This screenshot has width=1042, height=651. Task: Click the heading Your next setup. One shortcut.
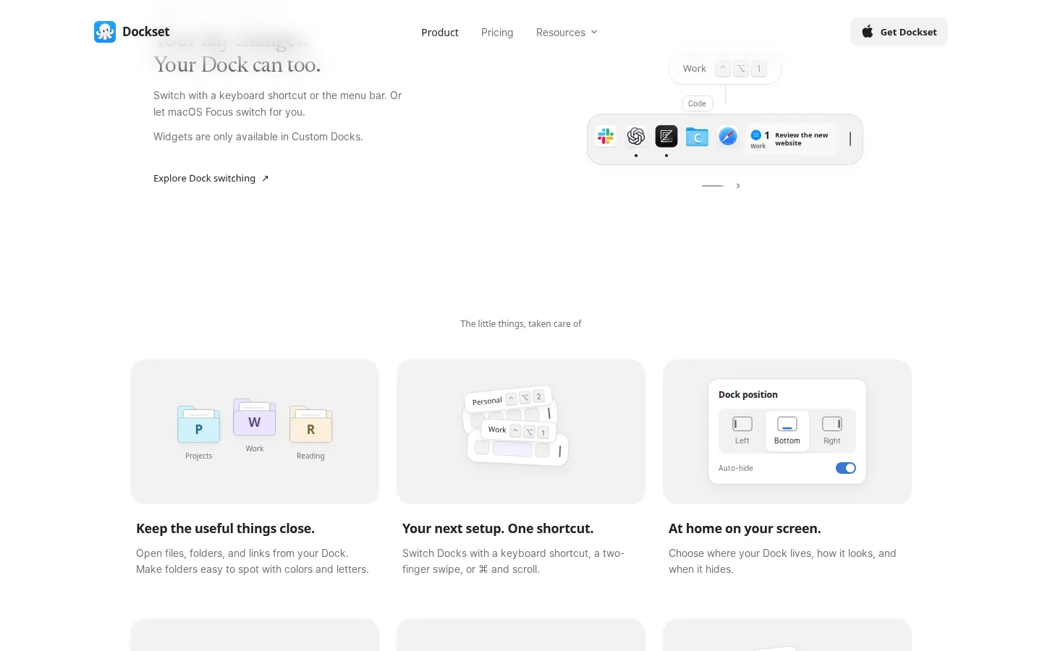click(498, 529)
